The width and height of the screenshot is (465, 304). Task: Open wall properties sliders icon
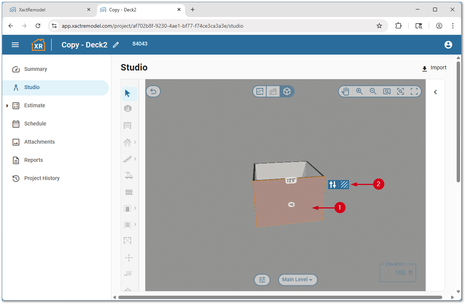pyautogui.click(x=333, y=185)
